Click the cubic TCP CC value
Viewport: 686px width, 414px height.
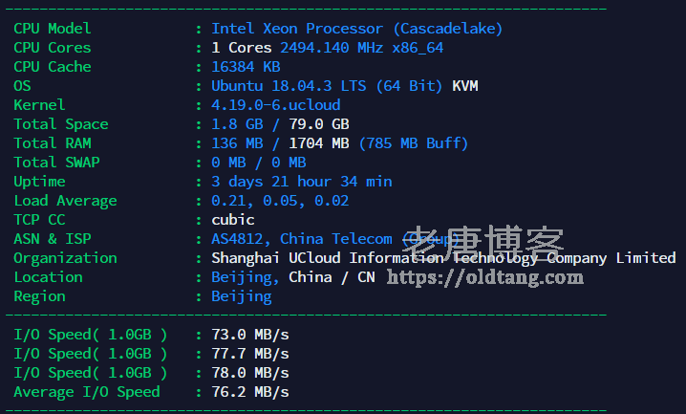tap(233, 220)
